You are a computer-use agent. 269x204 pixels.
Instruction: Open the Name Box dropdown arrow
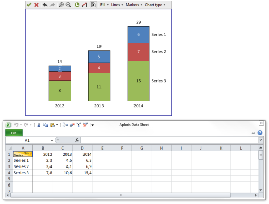52,140
